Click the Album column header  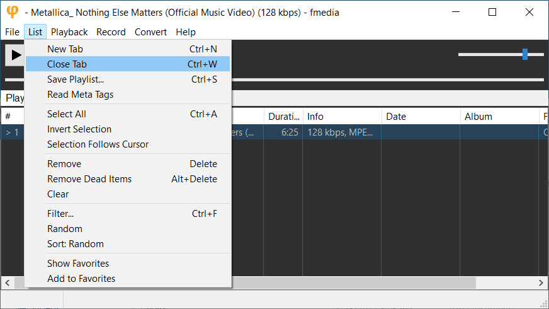coord(500,117)
